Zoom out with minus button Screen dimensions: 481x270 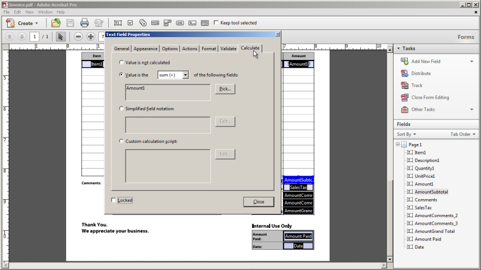[78, 37]
